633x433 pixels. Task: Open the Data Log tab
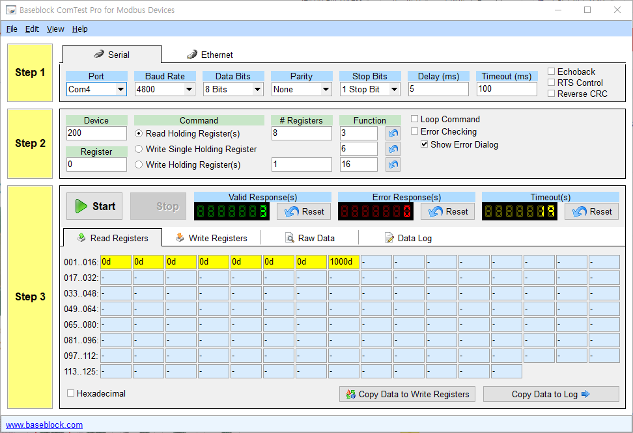coord(408,238)
